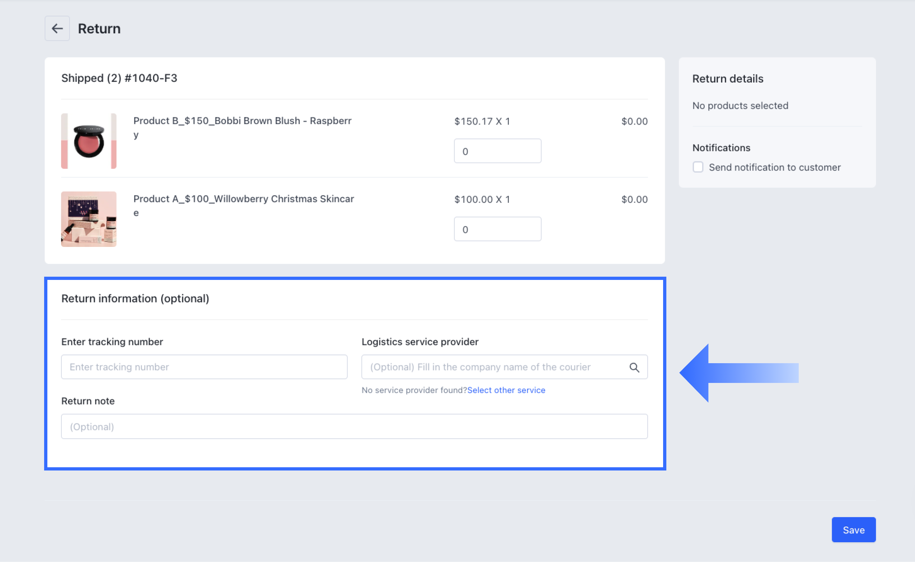This screenshot has height=562, width=915.
Task: Click the logistics provider search icon
Action: coord(634,367)
